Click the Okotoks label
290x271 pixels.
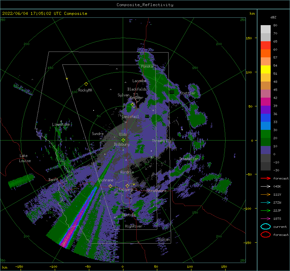click(x=129, y=215)
